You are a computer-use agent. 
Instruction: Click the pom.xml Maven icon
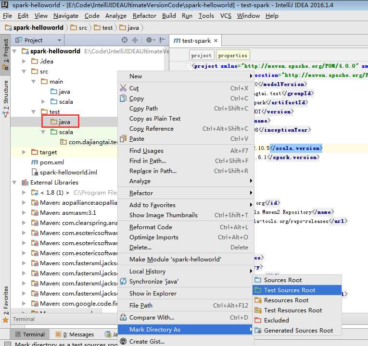35,162
